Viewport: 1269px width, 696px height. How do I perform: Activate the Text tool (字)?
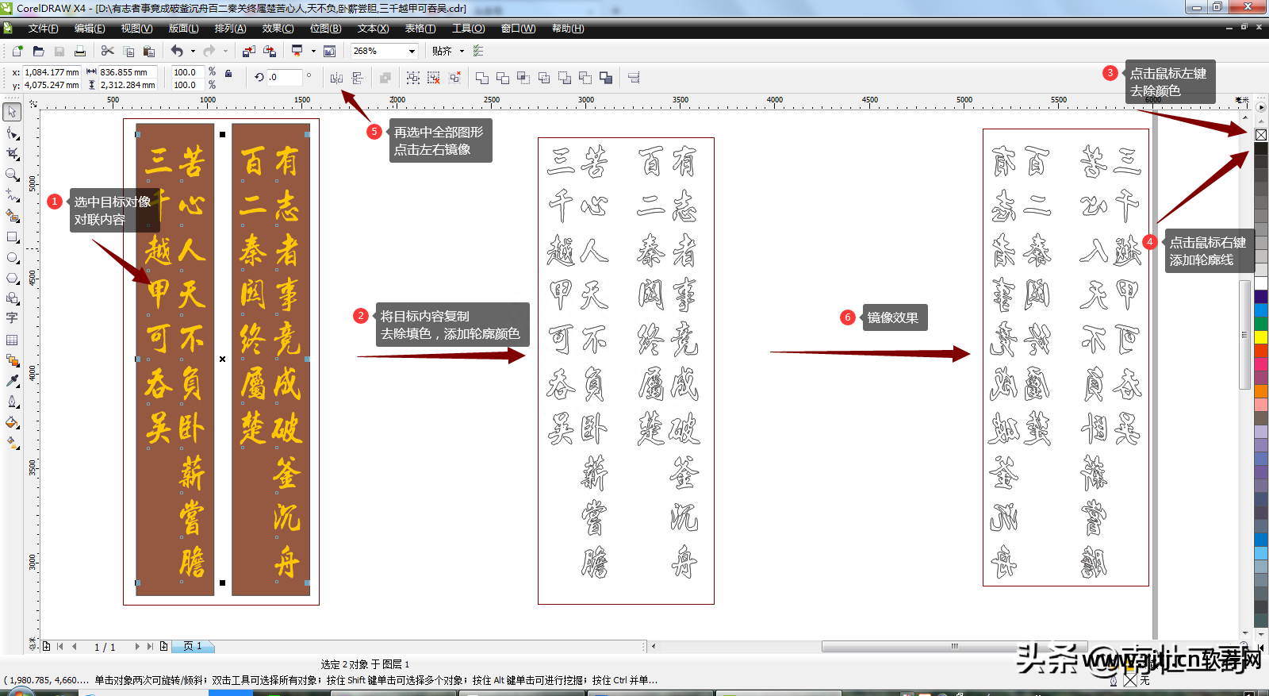coord(12,318)
